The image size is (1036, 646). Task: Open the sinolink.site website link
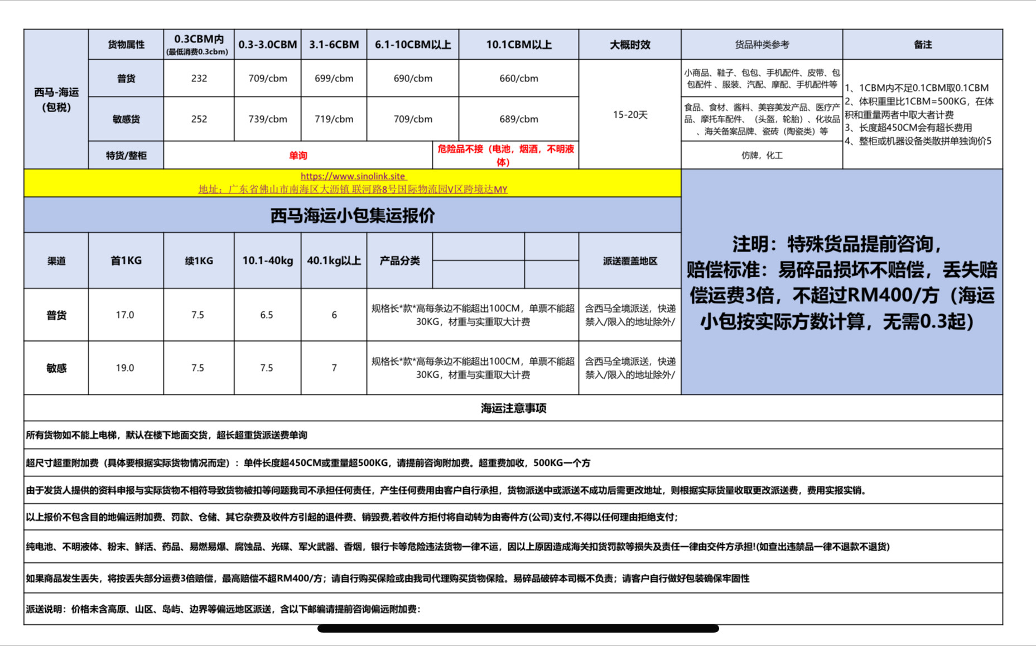(x=353, y=176)
